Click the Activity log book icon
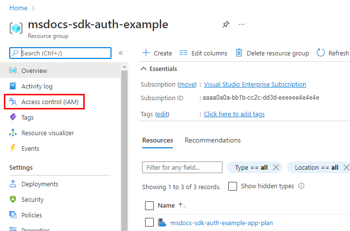The width and height of the screenshot is (350, 231). coord(13,86)
